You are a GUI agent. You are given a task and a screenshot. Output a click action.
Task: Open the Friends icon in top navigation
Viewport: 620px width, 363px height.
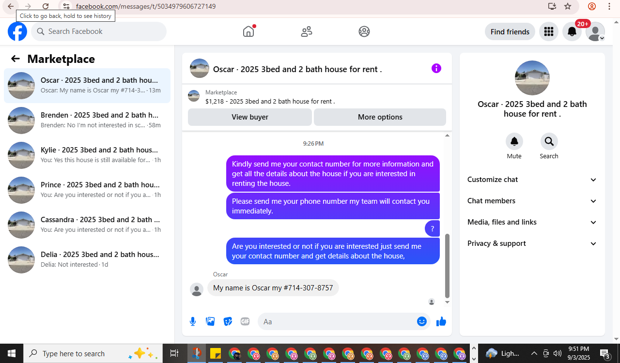[307, 31]
